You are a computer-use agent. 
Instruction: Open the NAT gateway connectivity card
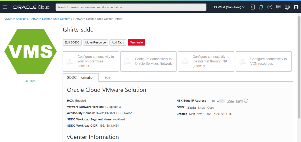[206, 61]
